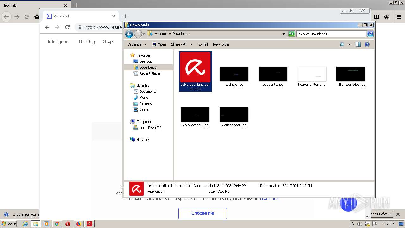Open the Intelligence tab on VirusTotal
Screen dimensions: 405x228
click(x=59, y=41)
